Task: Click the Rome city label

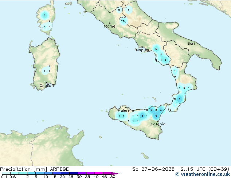Action: pos(110,26)
